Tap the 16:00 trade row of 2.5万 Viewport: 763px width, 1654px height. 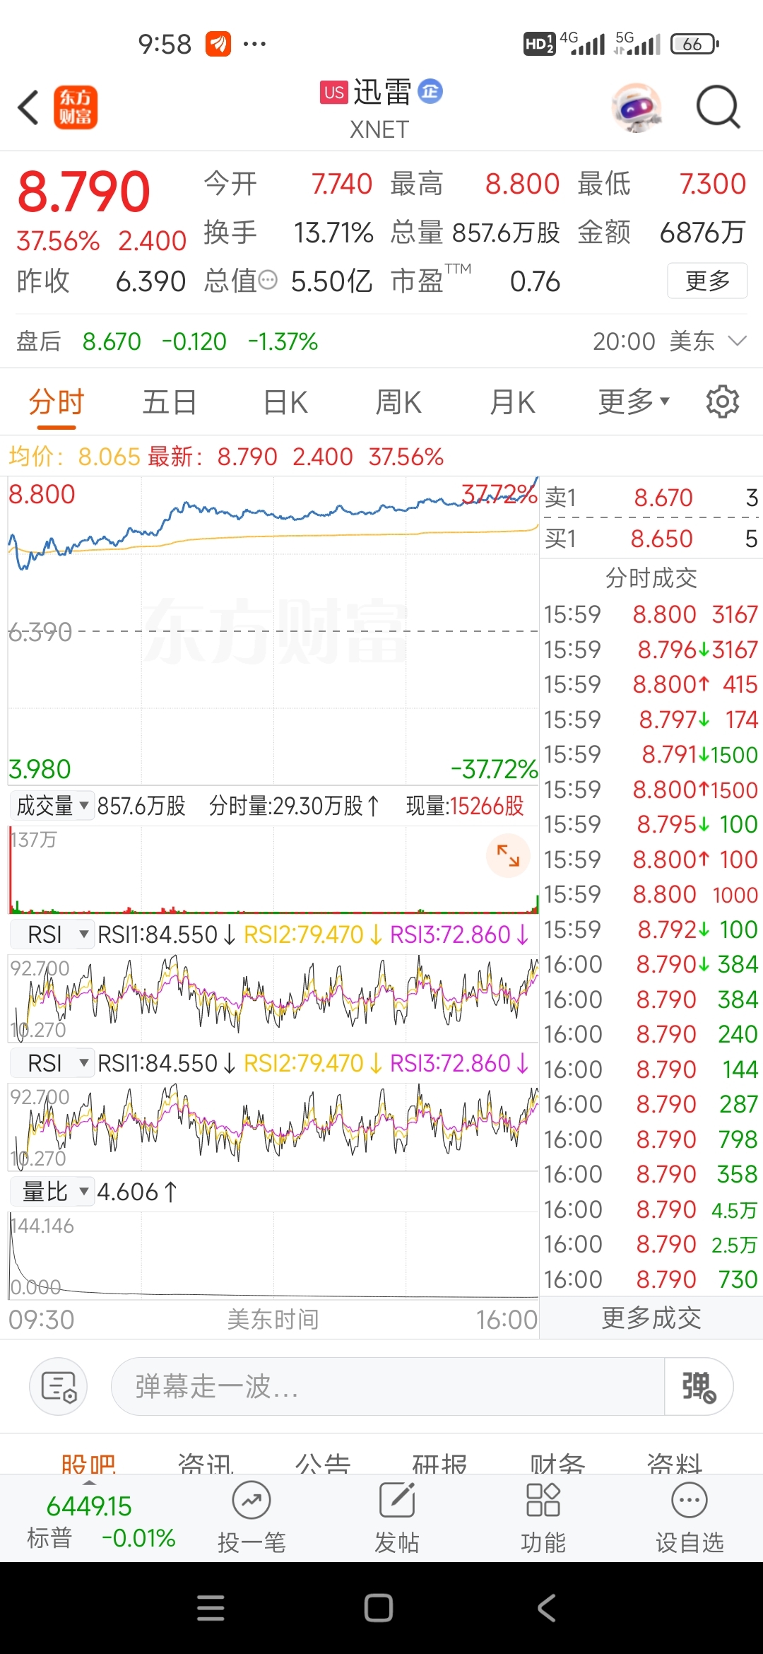651,1244
